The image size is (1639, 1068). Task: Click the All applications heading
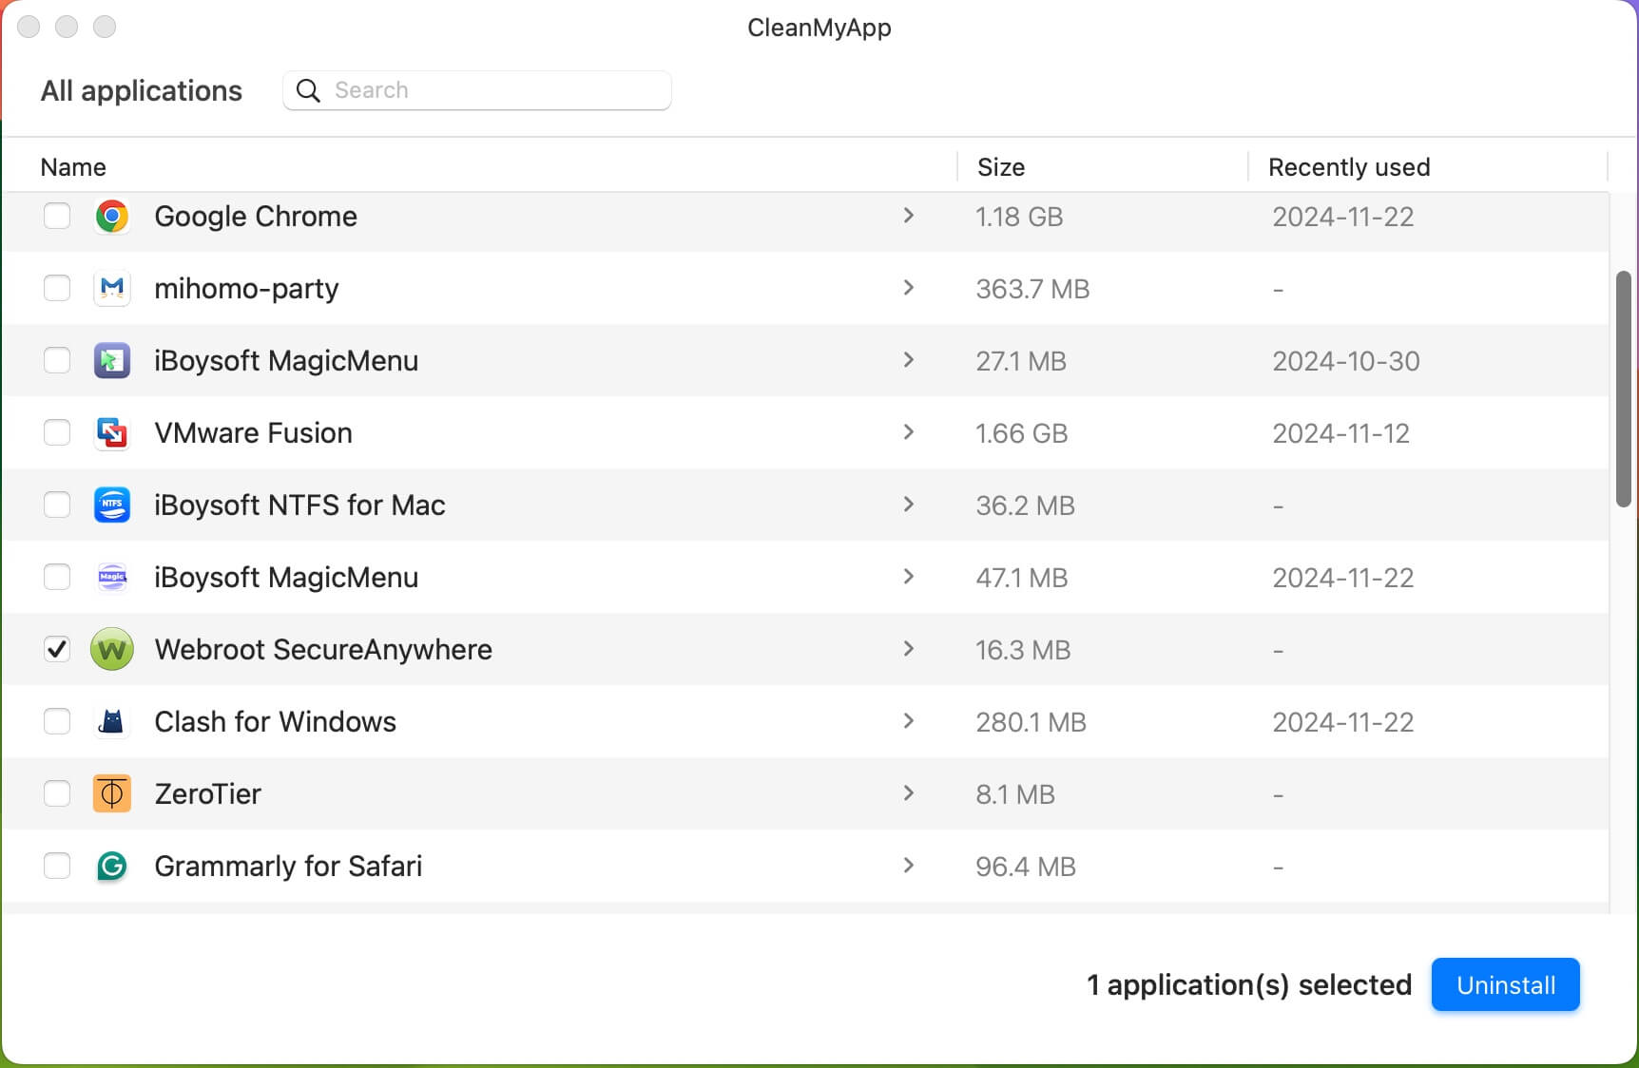click(x=142, y=90)
